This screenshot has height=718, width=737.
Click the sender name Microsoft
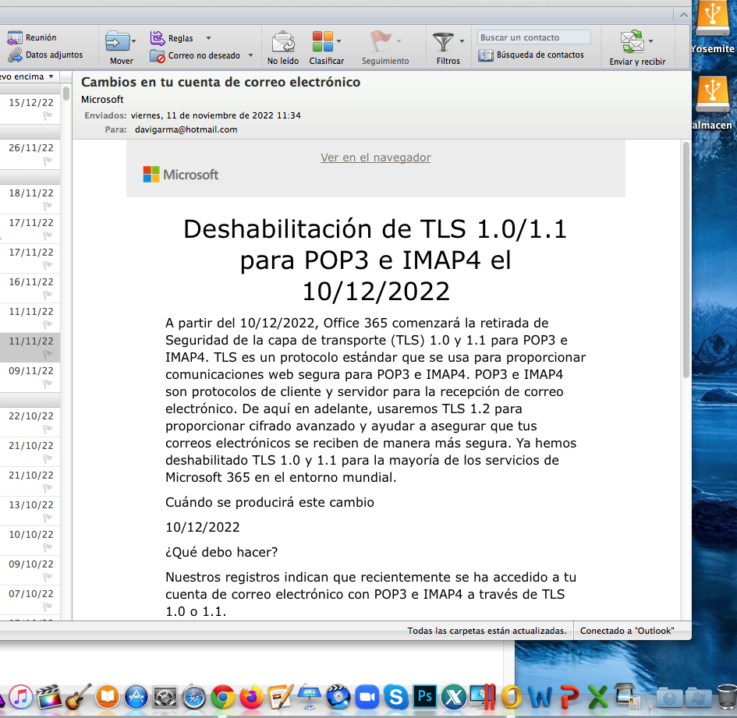click(102, 100)
